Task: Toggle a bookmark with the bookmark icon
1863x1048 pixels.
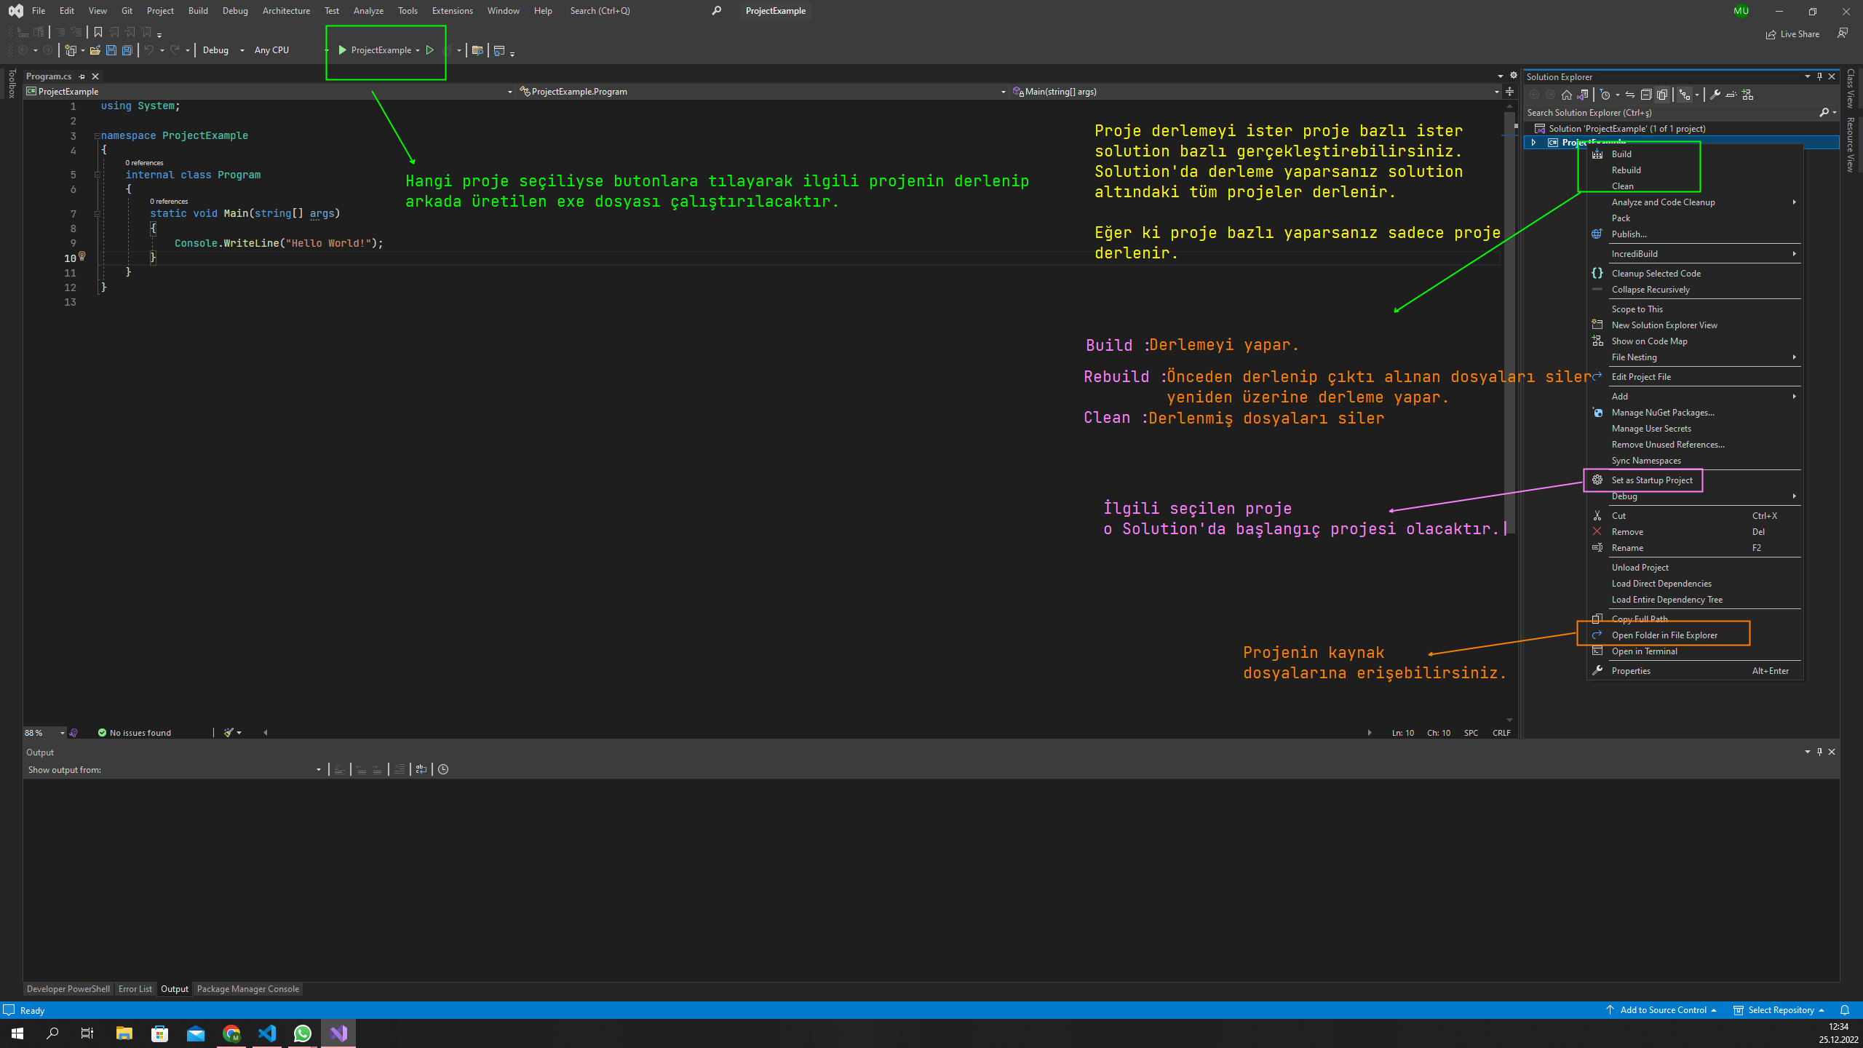Action: tap(98, 32)
